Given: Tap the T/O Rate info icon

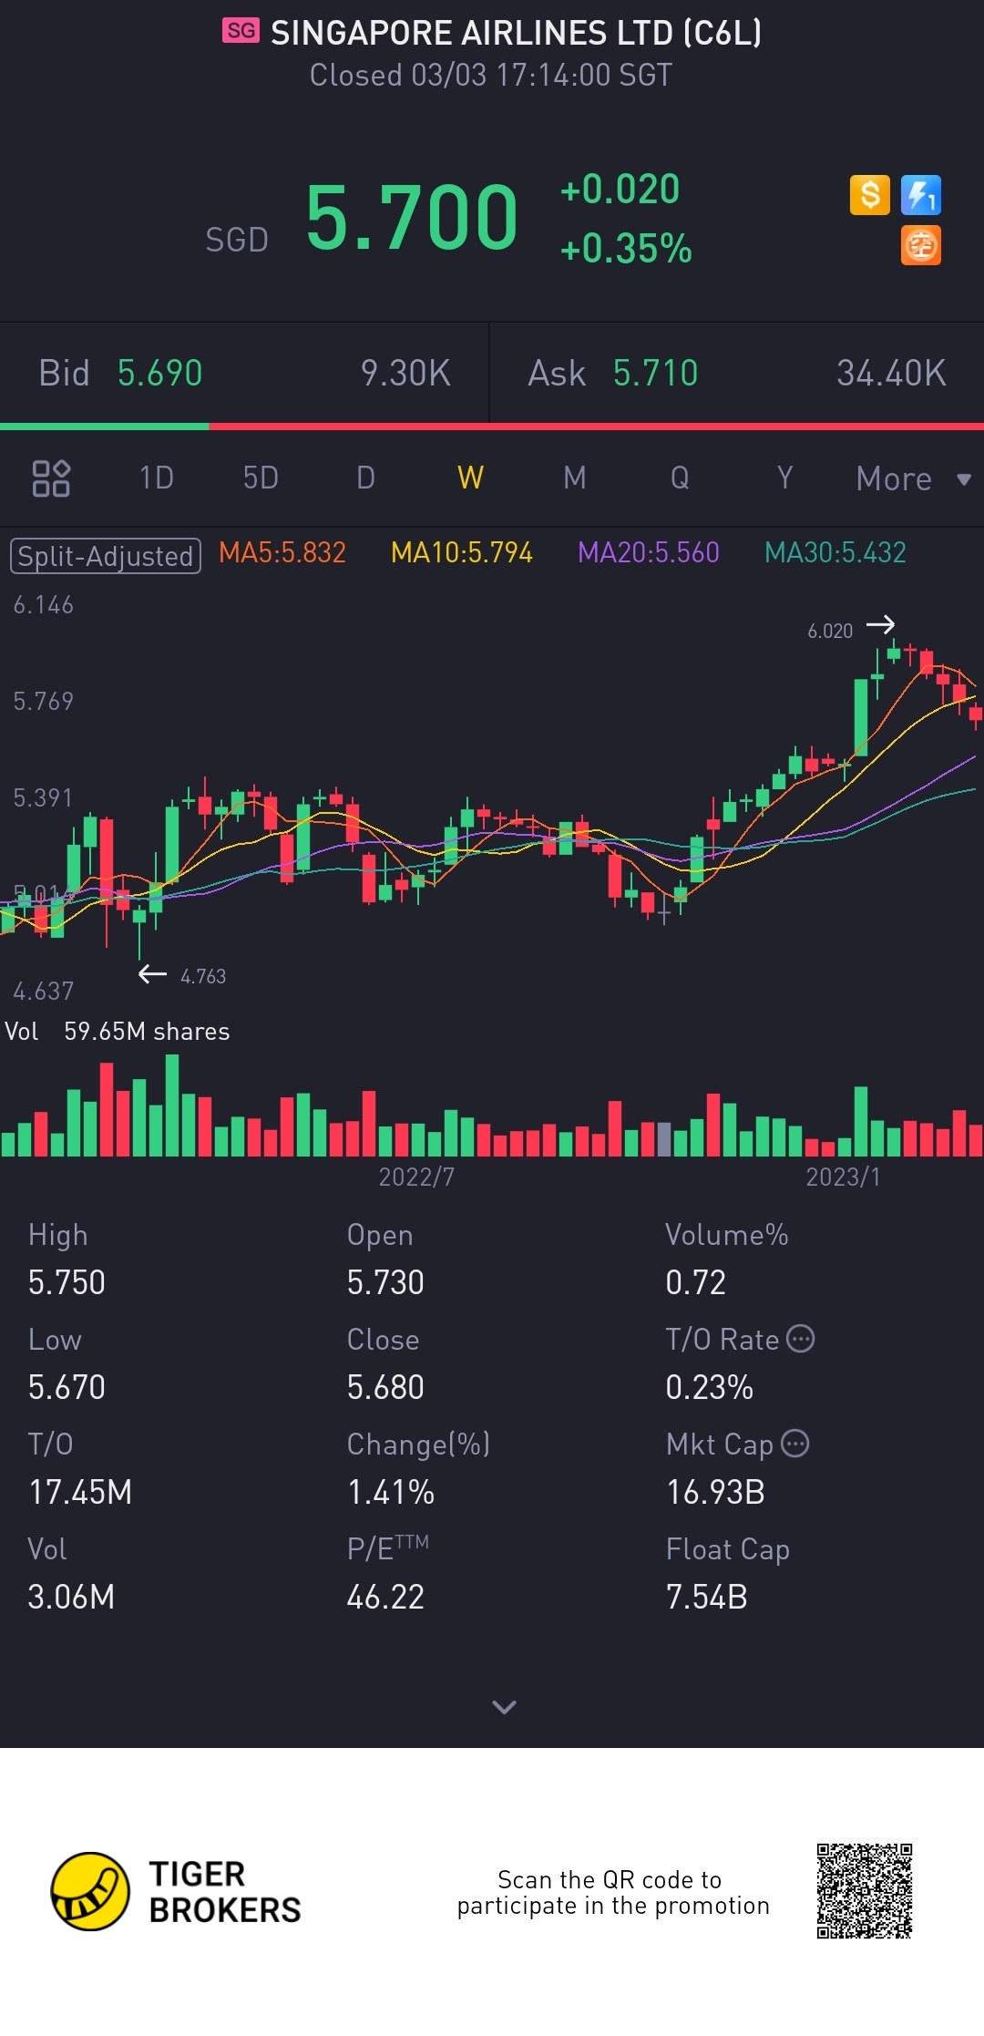Looking at the screenshot, I should (800, 1339).
